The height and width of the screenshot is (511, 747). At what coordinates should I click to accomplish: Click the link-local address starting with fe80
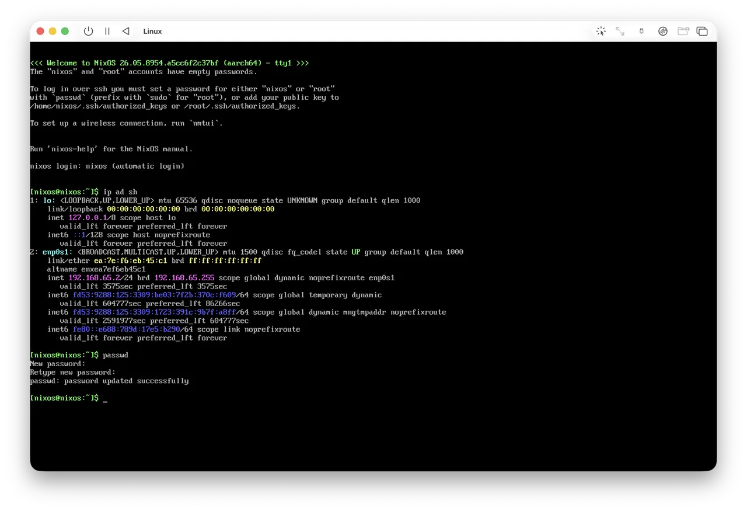[x=127, y=329]
